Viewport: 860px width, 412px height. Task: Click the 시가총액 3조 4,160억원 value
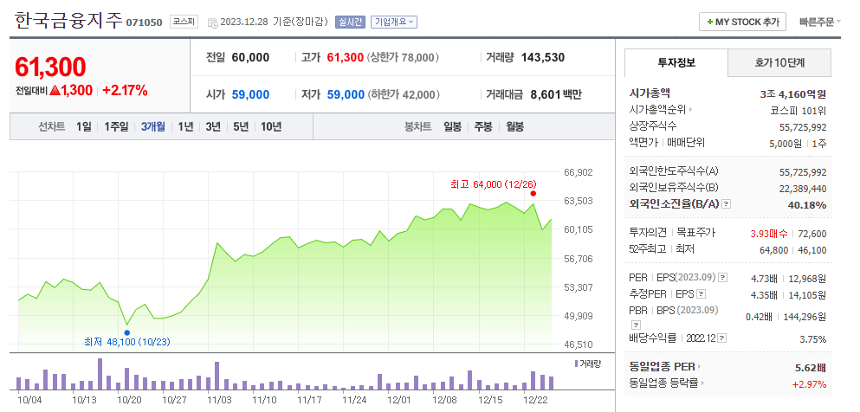[x=793, y=94]
